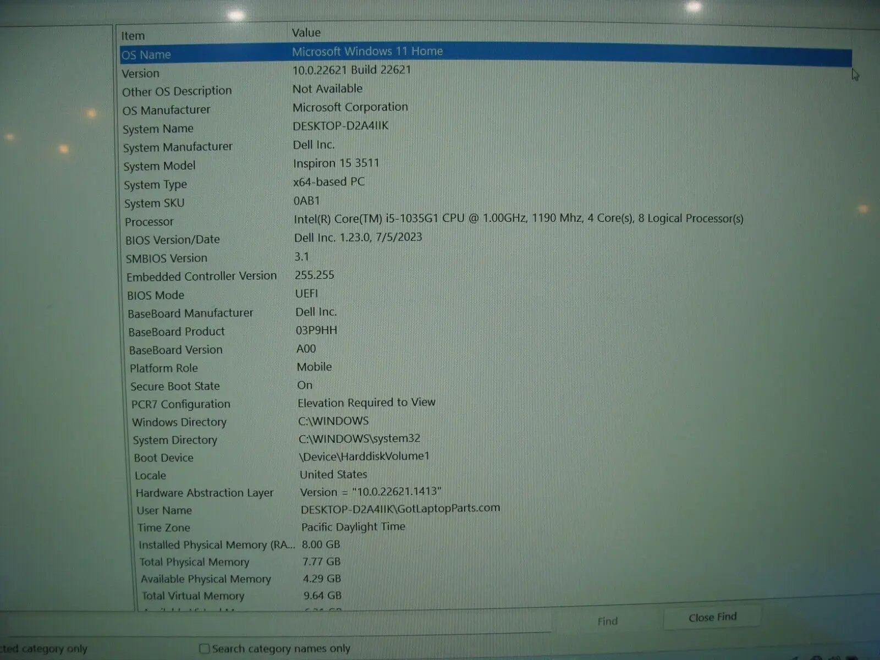Click the DESKTOP-D2A4IIK\GotLaptopParts.com value
This screenshot has height=660, width=880.
point(400,509)
